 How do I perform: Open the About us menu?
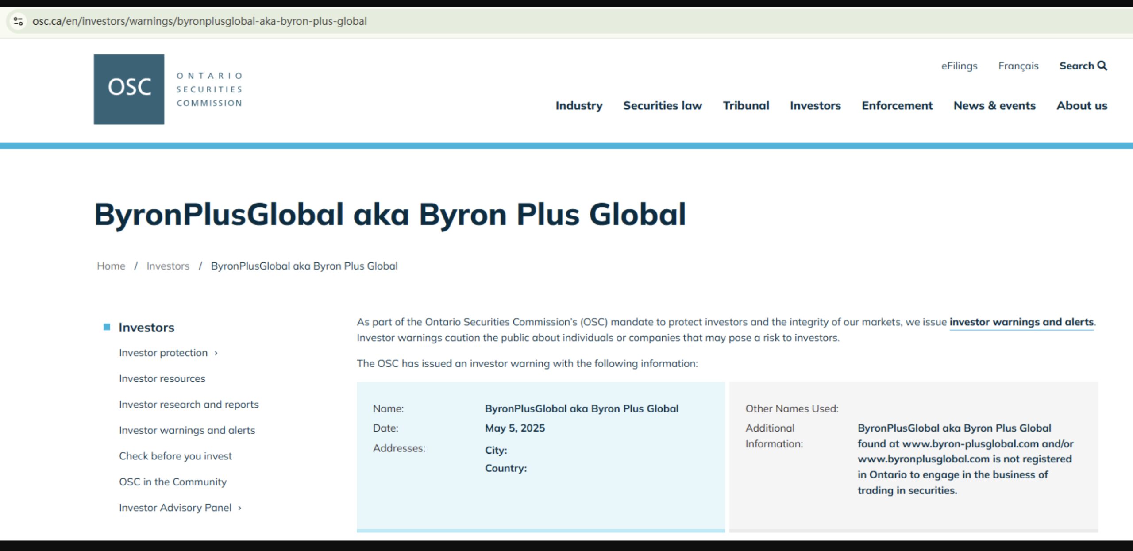pos(1082,106)
